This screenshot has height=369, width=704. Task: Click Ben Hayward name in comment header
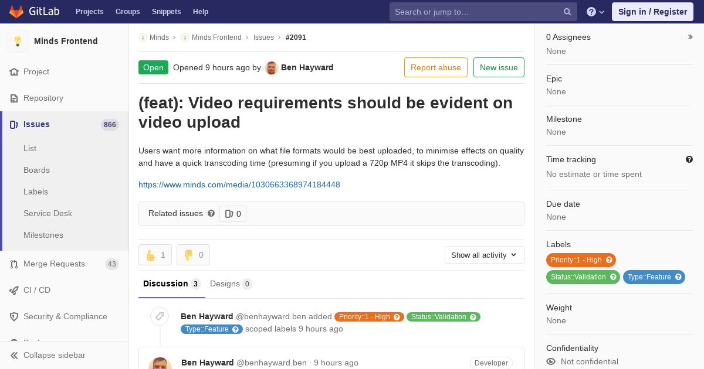point(208,363)
